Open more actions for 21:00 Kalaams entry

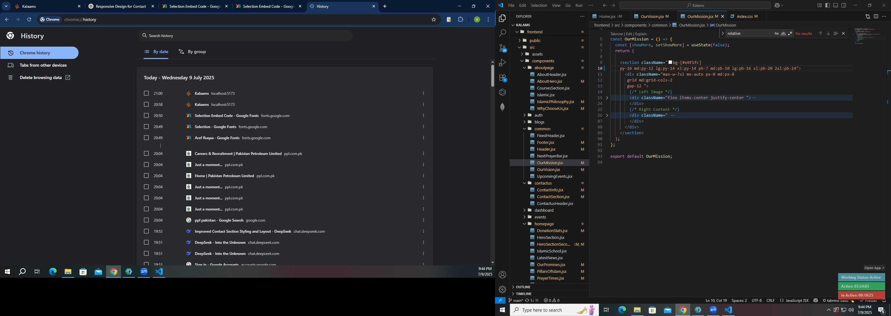(x=424, y=94)
